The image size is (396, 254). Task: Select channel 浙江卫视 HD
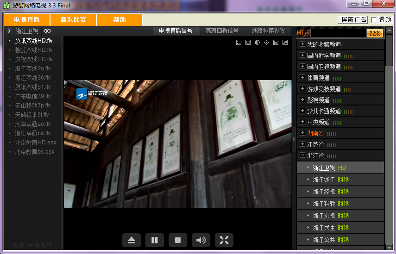(340, 168)
